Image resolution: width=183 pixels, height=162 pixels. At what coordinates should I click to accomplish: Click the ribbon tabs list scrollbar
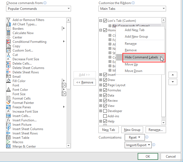pos(163,71)
